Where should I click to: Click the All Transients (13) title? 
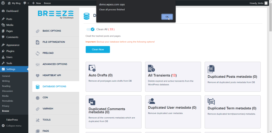pyautogui.click(x=162, y=76)
